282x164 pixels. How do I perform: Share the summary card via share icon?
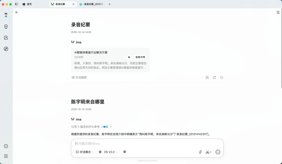coord(214,77)
